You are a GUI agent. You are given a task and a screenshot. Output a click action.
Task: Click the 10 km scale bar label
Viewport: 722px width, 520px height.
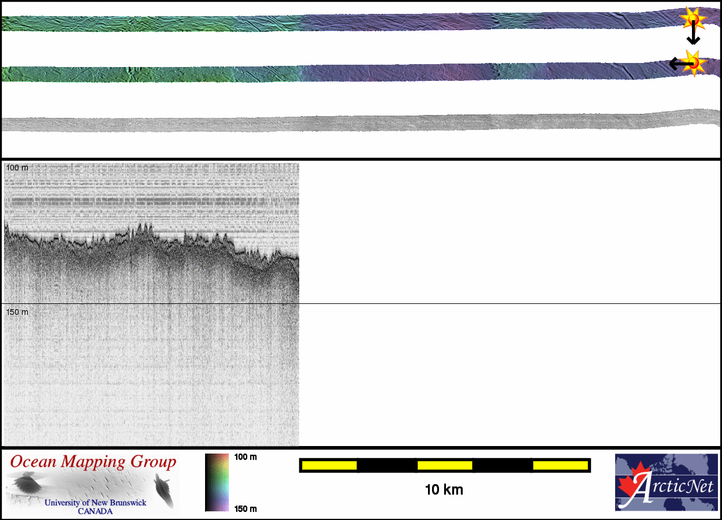click(x=444, y=490)
